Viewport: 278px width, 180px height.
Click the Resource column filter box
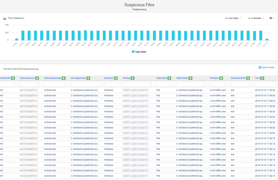(x=111, y=84)
